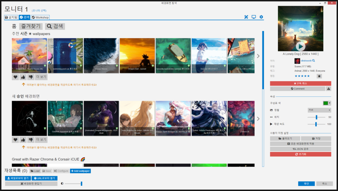
Task: Select the swimming pool car wallpaper
Action: (x=65, y=56)
